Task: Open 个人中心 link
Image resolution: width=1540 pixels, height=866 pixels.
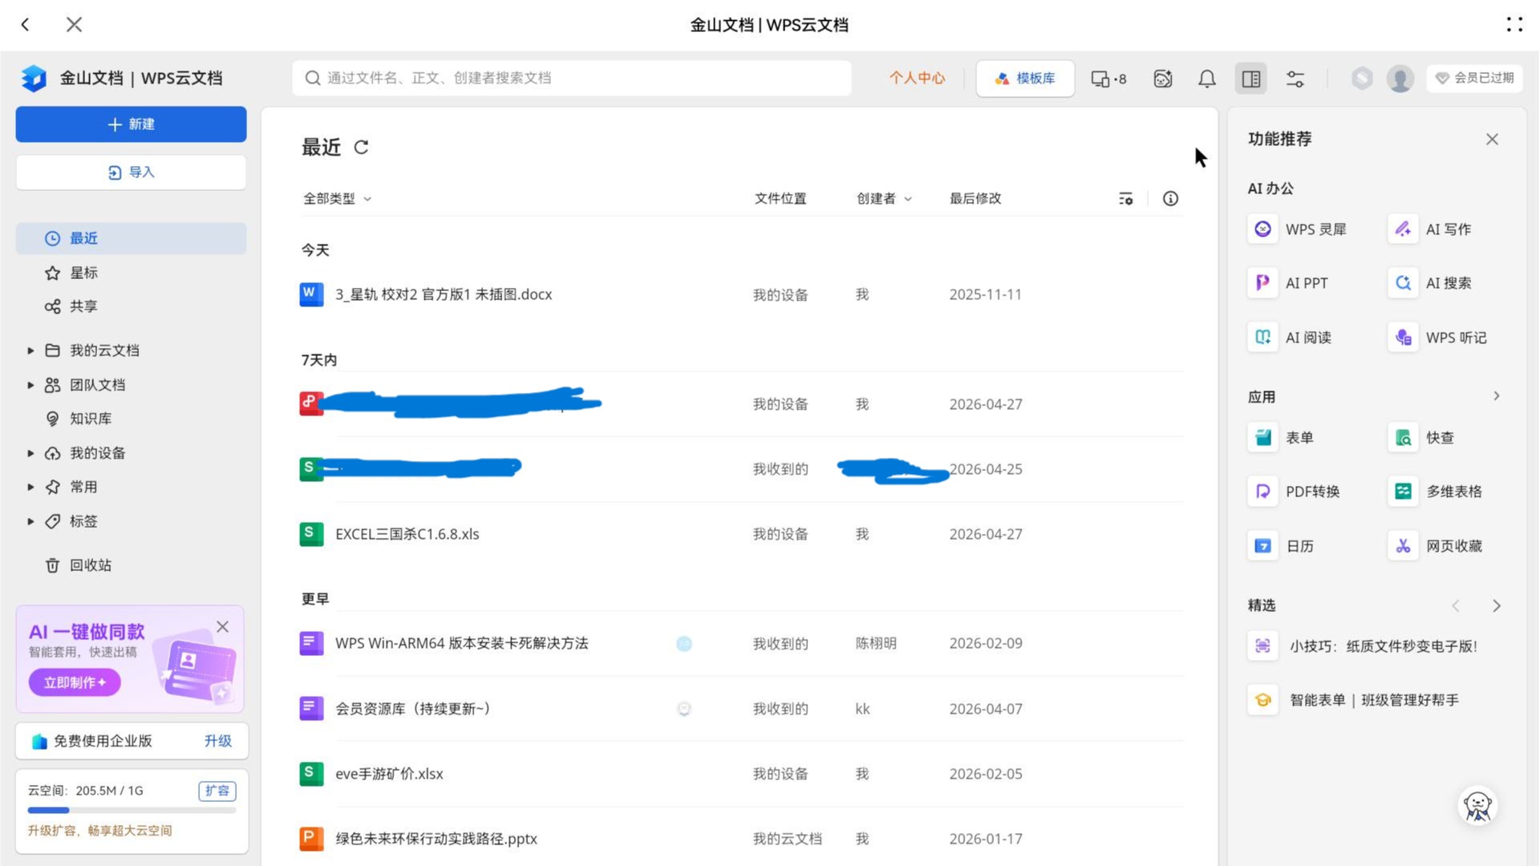Action: point(917,79)
